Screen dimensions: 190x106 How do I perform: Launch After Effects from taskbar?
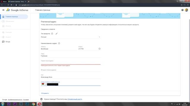(x=9, y=104)
